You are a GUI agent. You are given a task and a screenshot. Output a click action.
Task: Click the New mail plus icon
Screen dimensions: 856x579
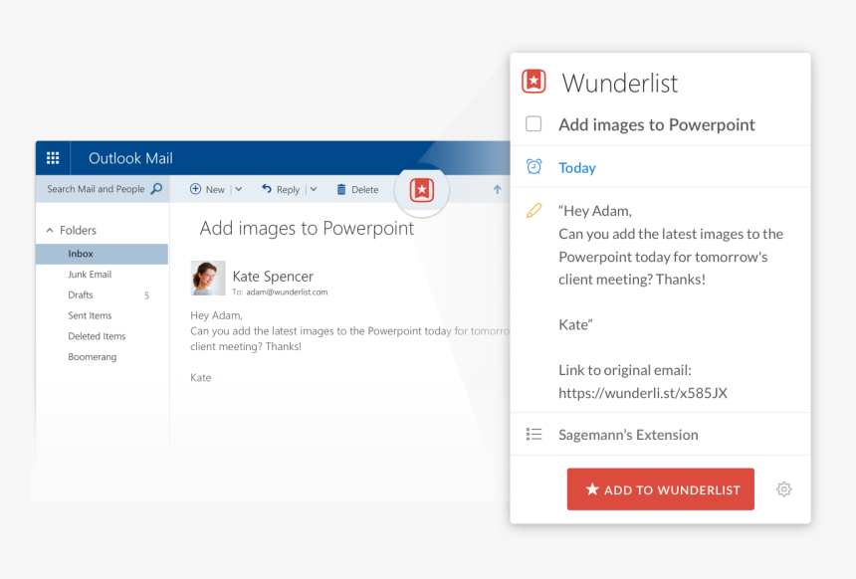(x=195, y=189)
